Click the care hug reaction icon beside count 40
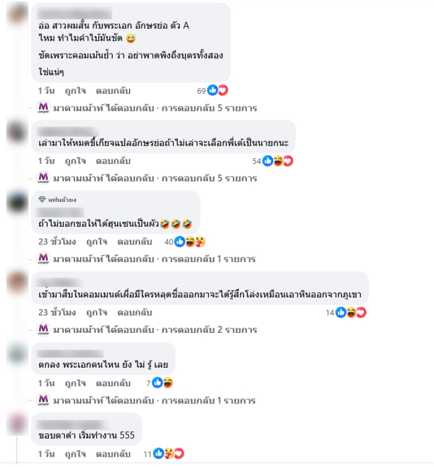 click(x=200, y=242)
